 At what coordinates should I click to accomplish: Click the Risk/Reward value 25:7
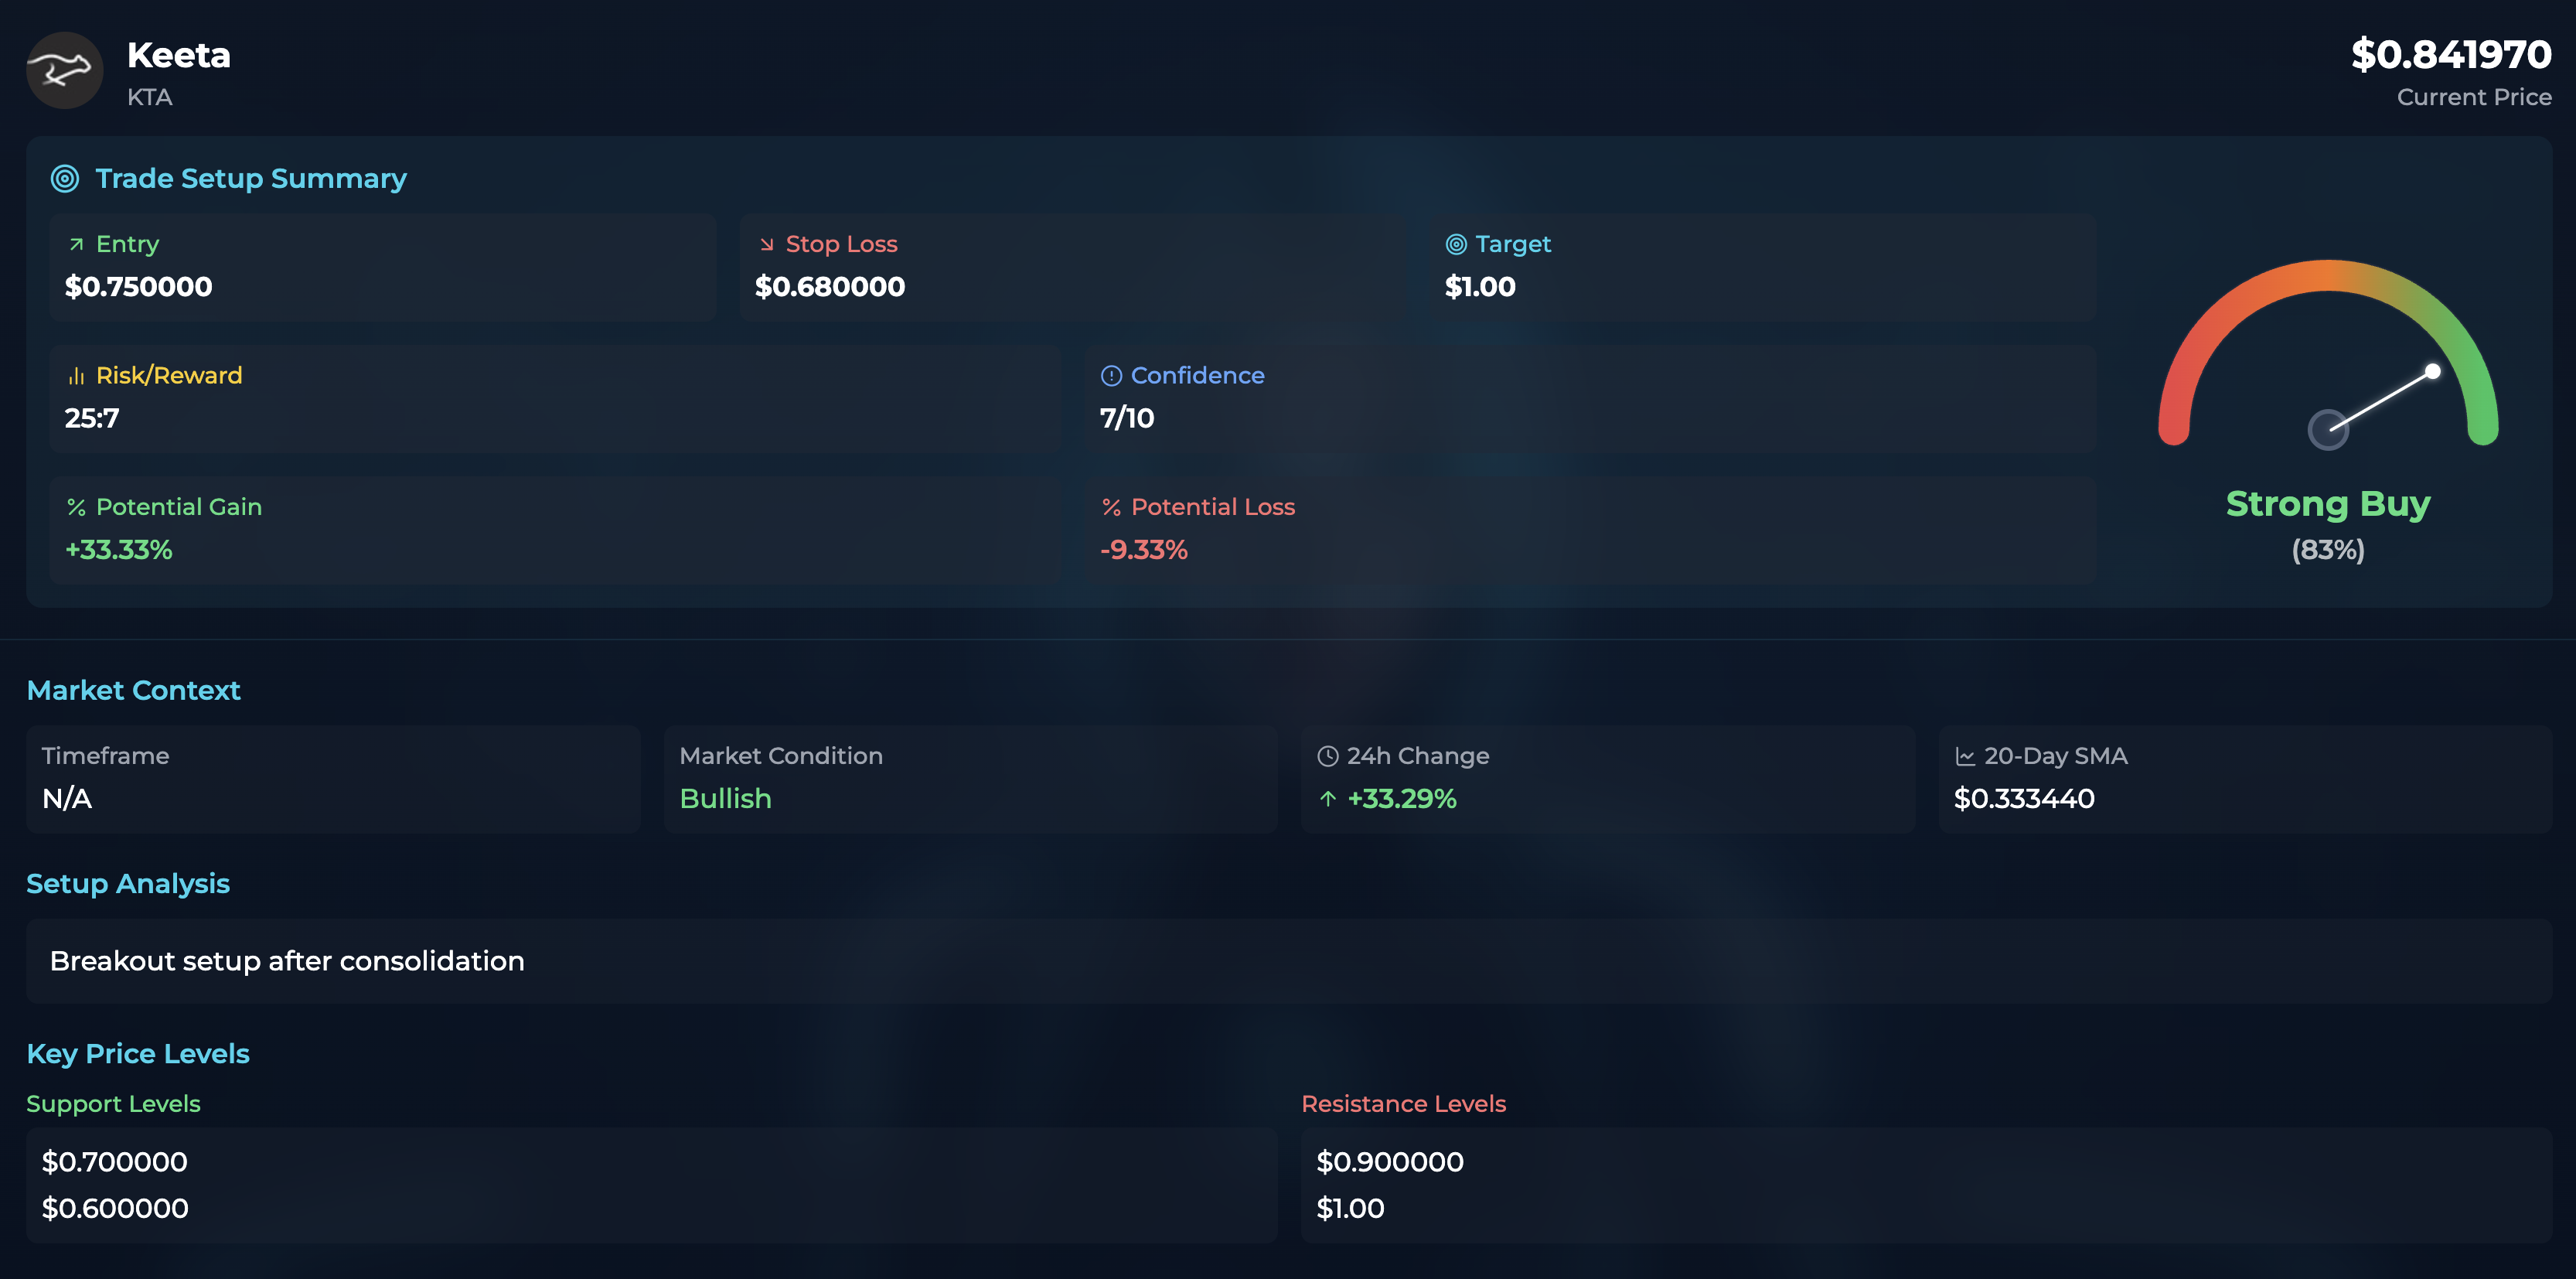pos(92,418)
